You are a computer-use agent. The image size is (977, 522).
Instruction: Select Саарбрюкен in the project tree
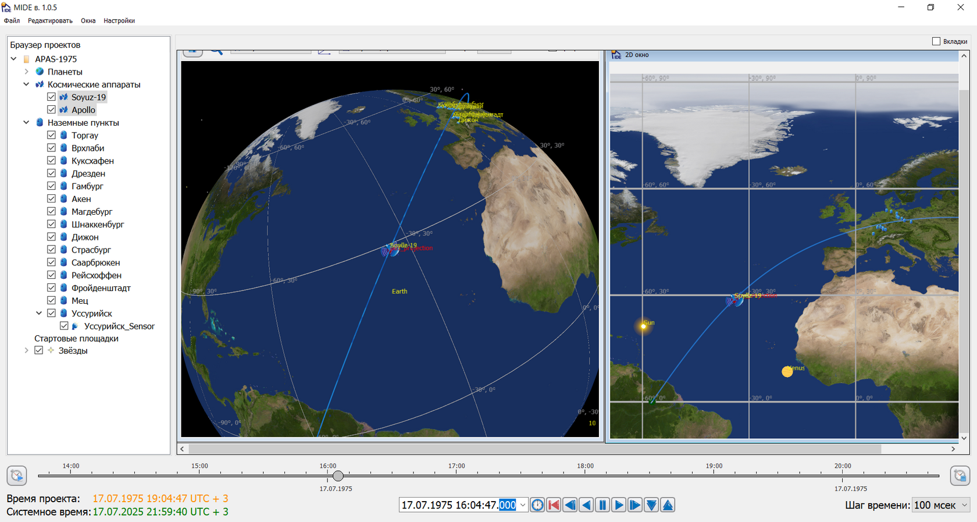click(95, 262)
